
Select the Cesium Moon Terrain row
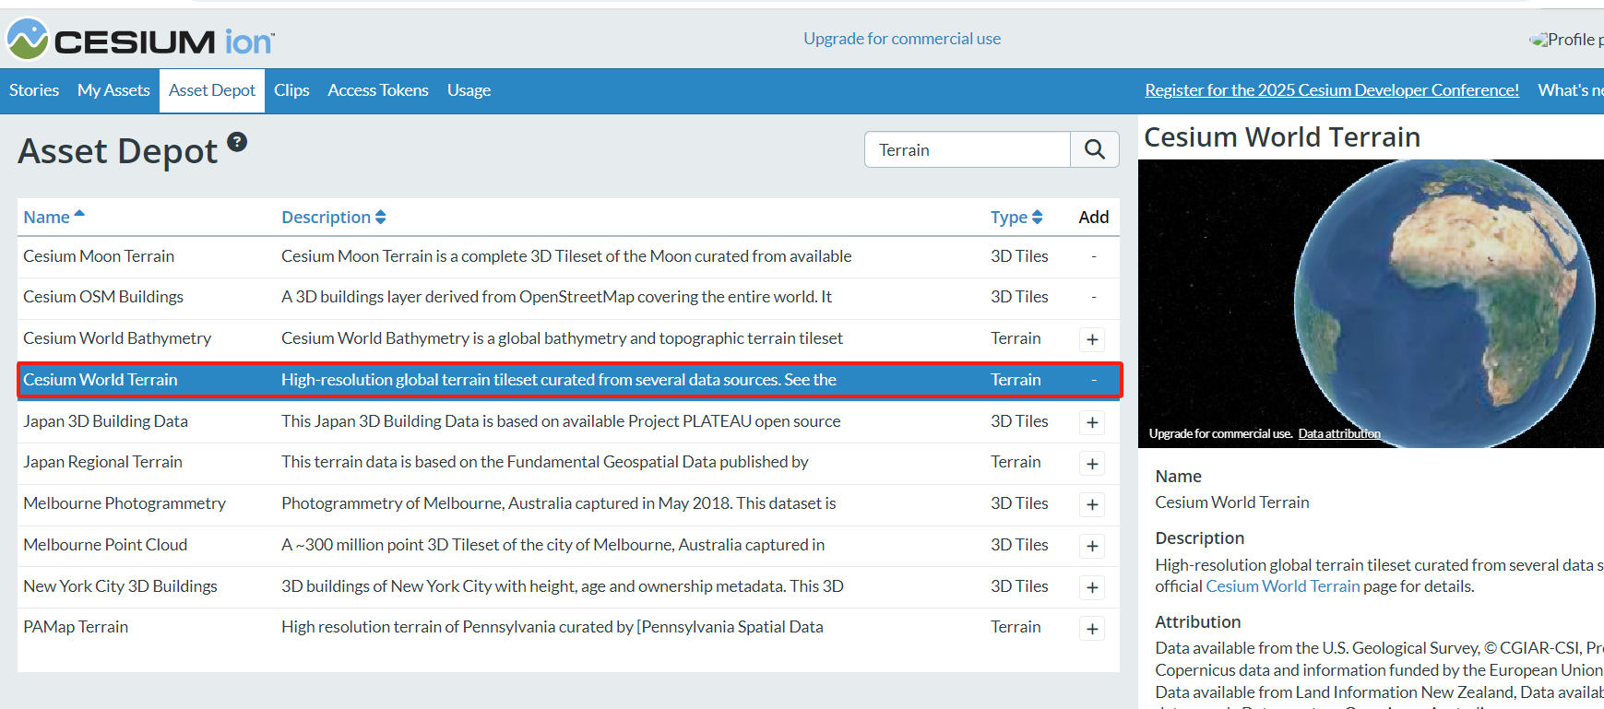(x=568, y=256)
